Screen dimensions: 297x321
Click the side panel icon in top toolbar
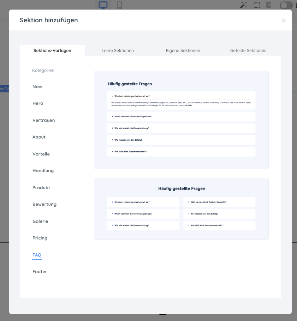coord(269,5)
